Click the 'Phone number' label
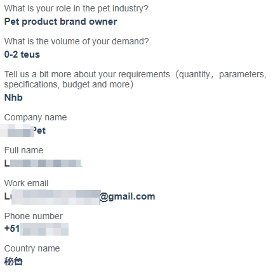The height and width of the screenshot is (273, 273). click(33, 217)
